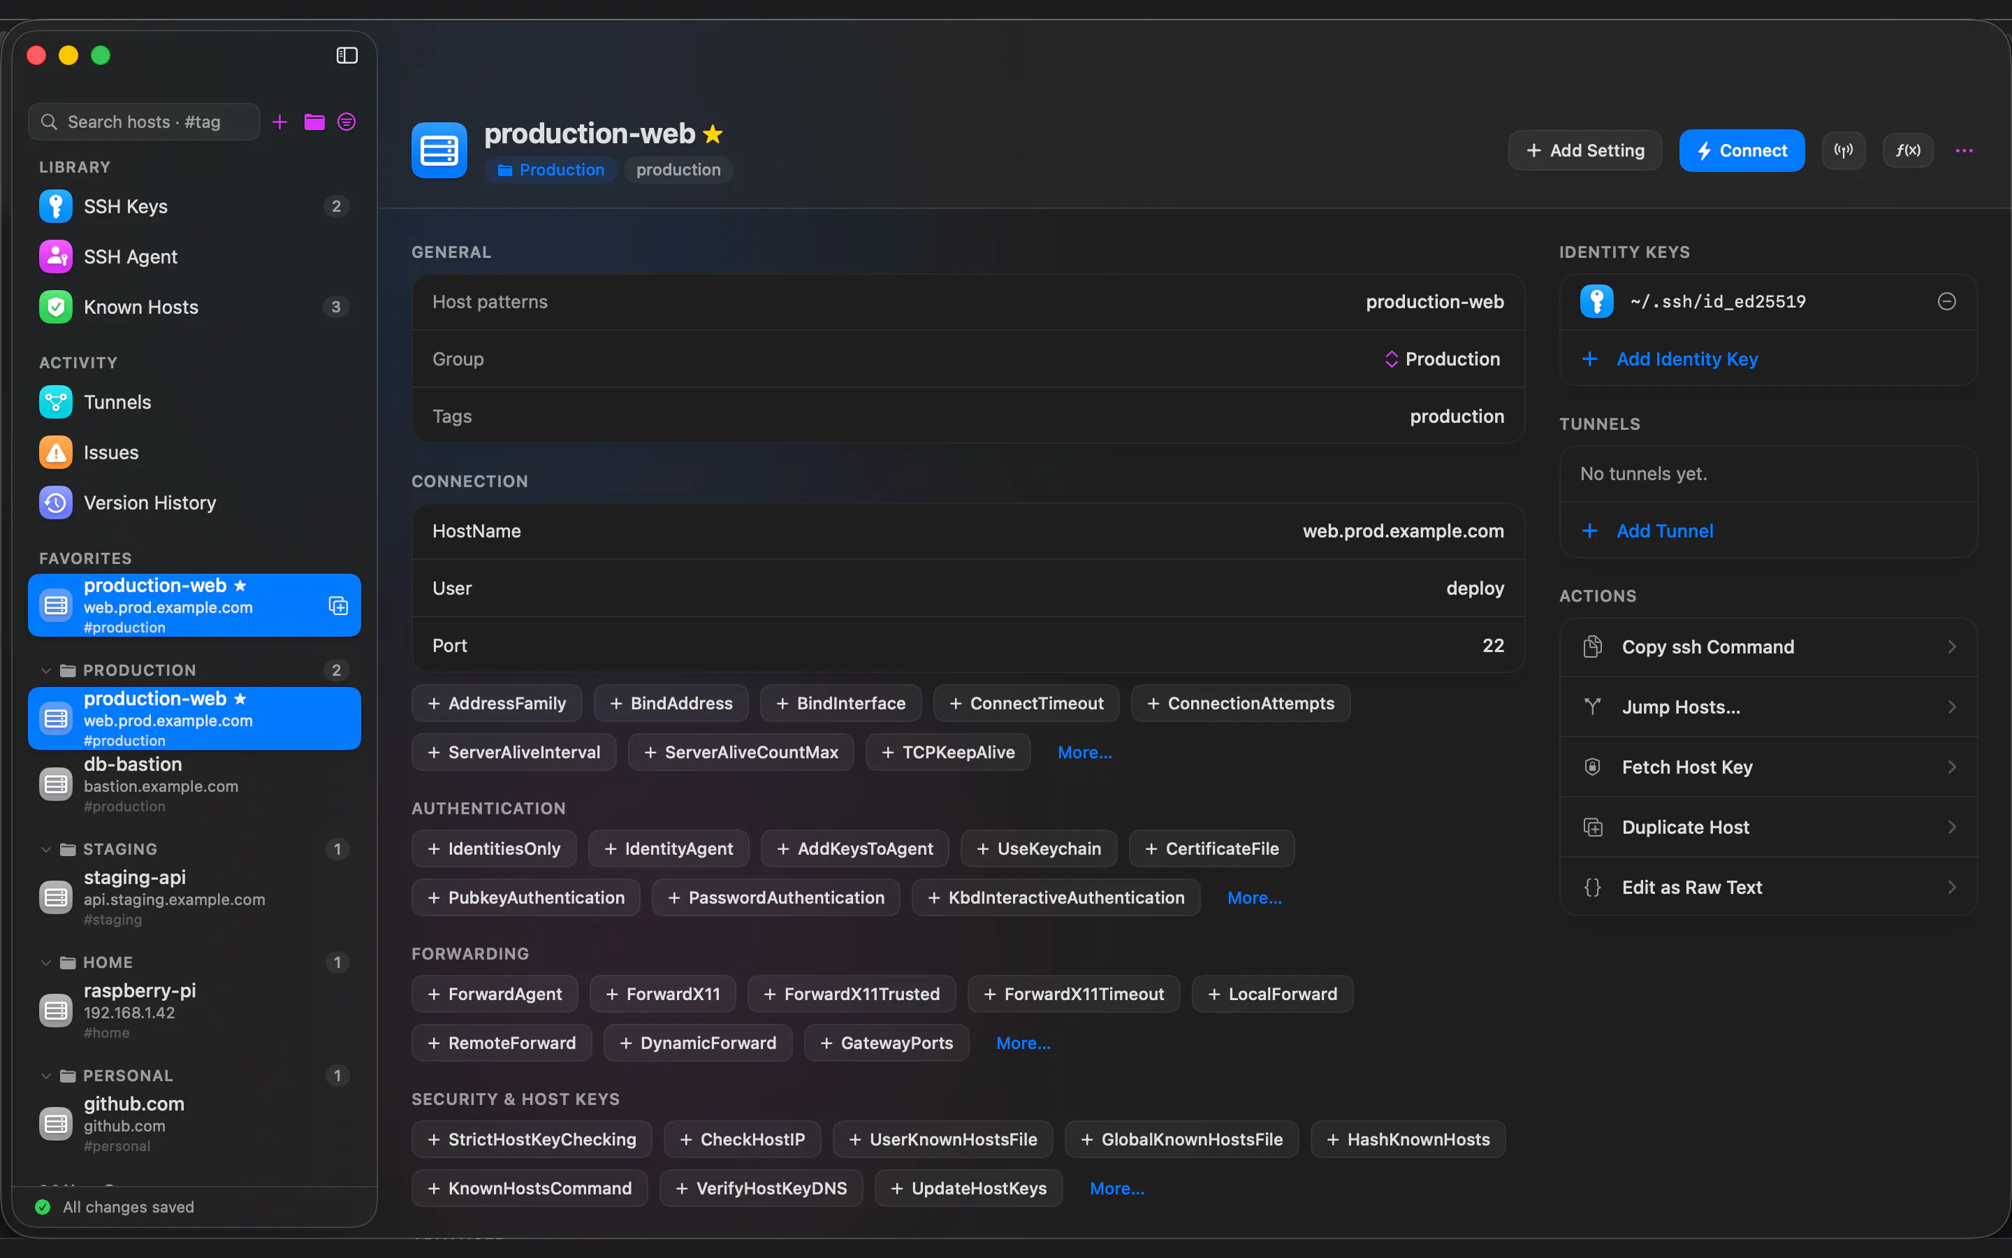
Task: Collapse the PRODUCTION group
Action: point(45,670)
